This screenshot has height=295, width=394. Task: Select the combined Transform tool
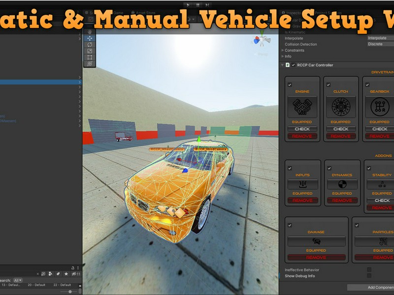pyautogui.click(x=90, y=63)
